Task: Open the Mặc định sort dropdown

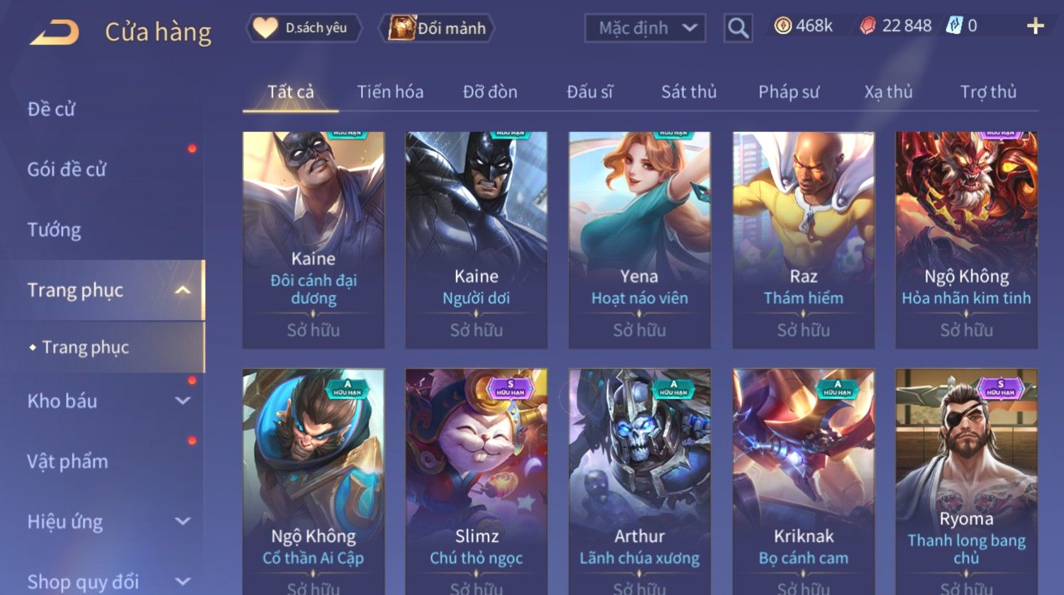Action: pos(645,28)
